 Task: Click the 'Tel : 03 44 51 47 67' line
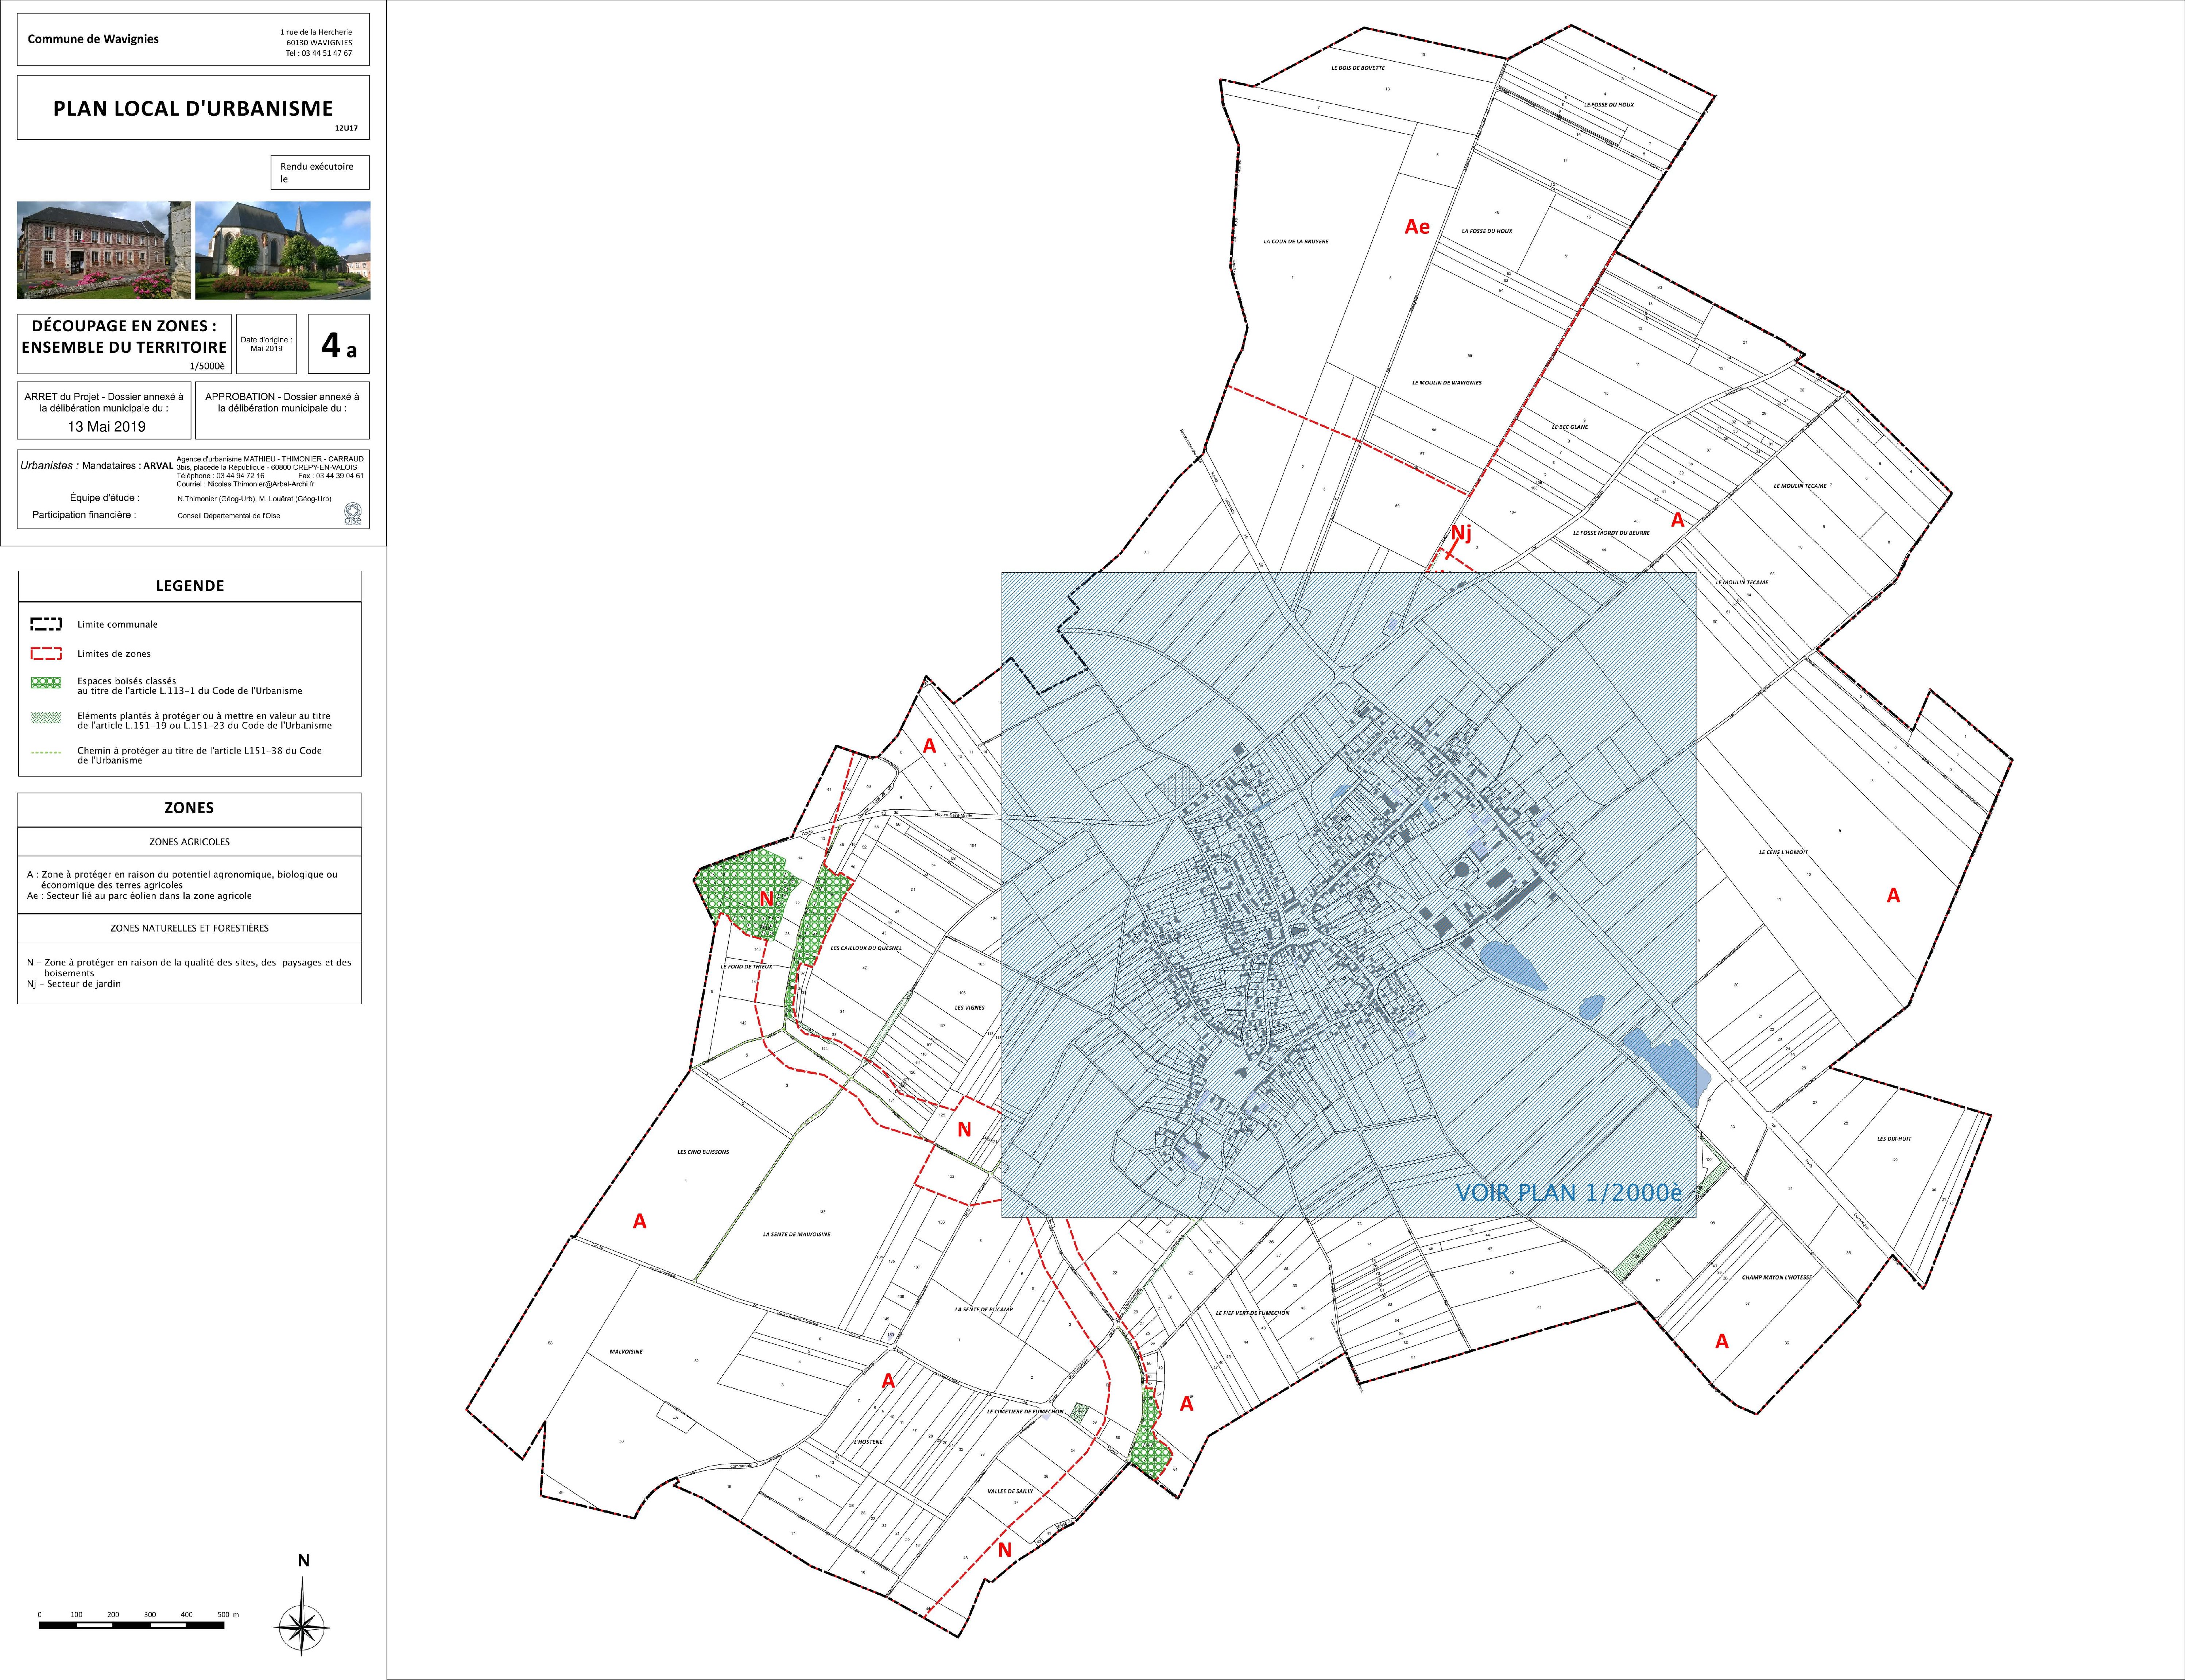pos(319,53)
